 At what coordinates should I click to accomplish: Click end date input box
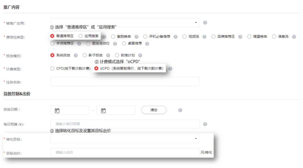click(x=116, y=110)
